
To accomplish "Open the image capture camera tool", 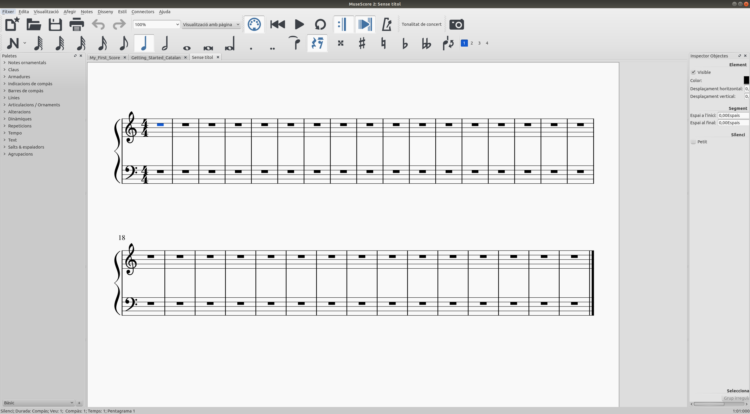I will click(456, 24).
